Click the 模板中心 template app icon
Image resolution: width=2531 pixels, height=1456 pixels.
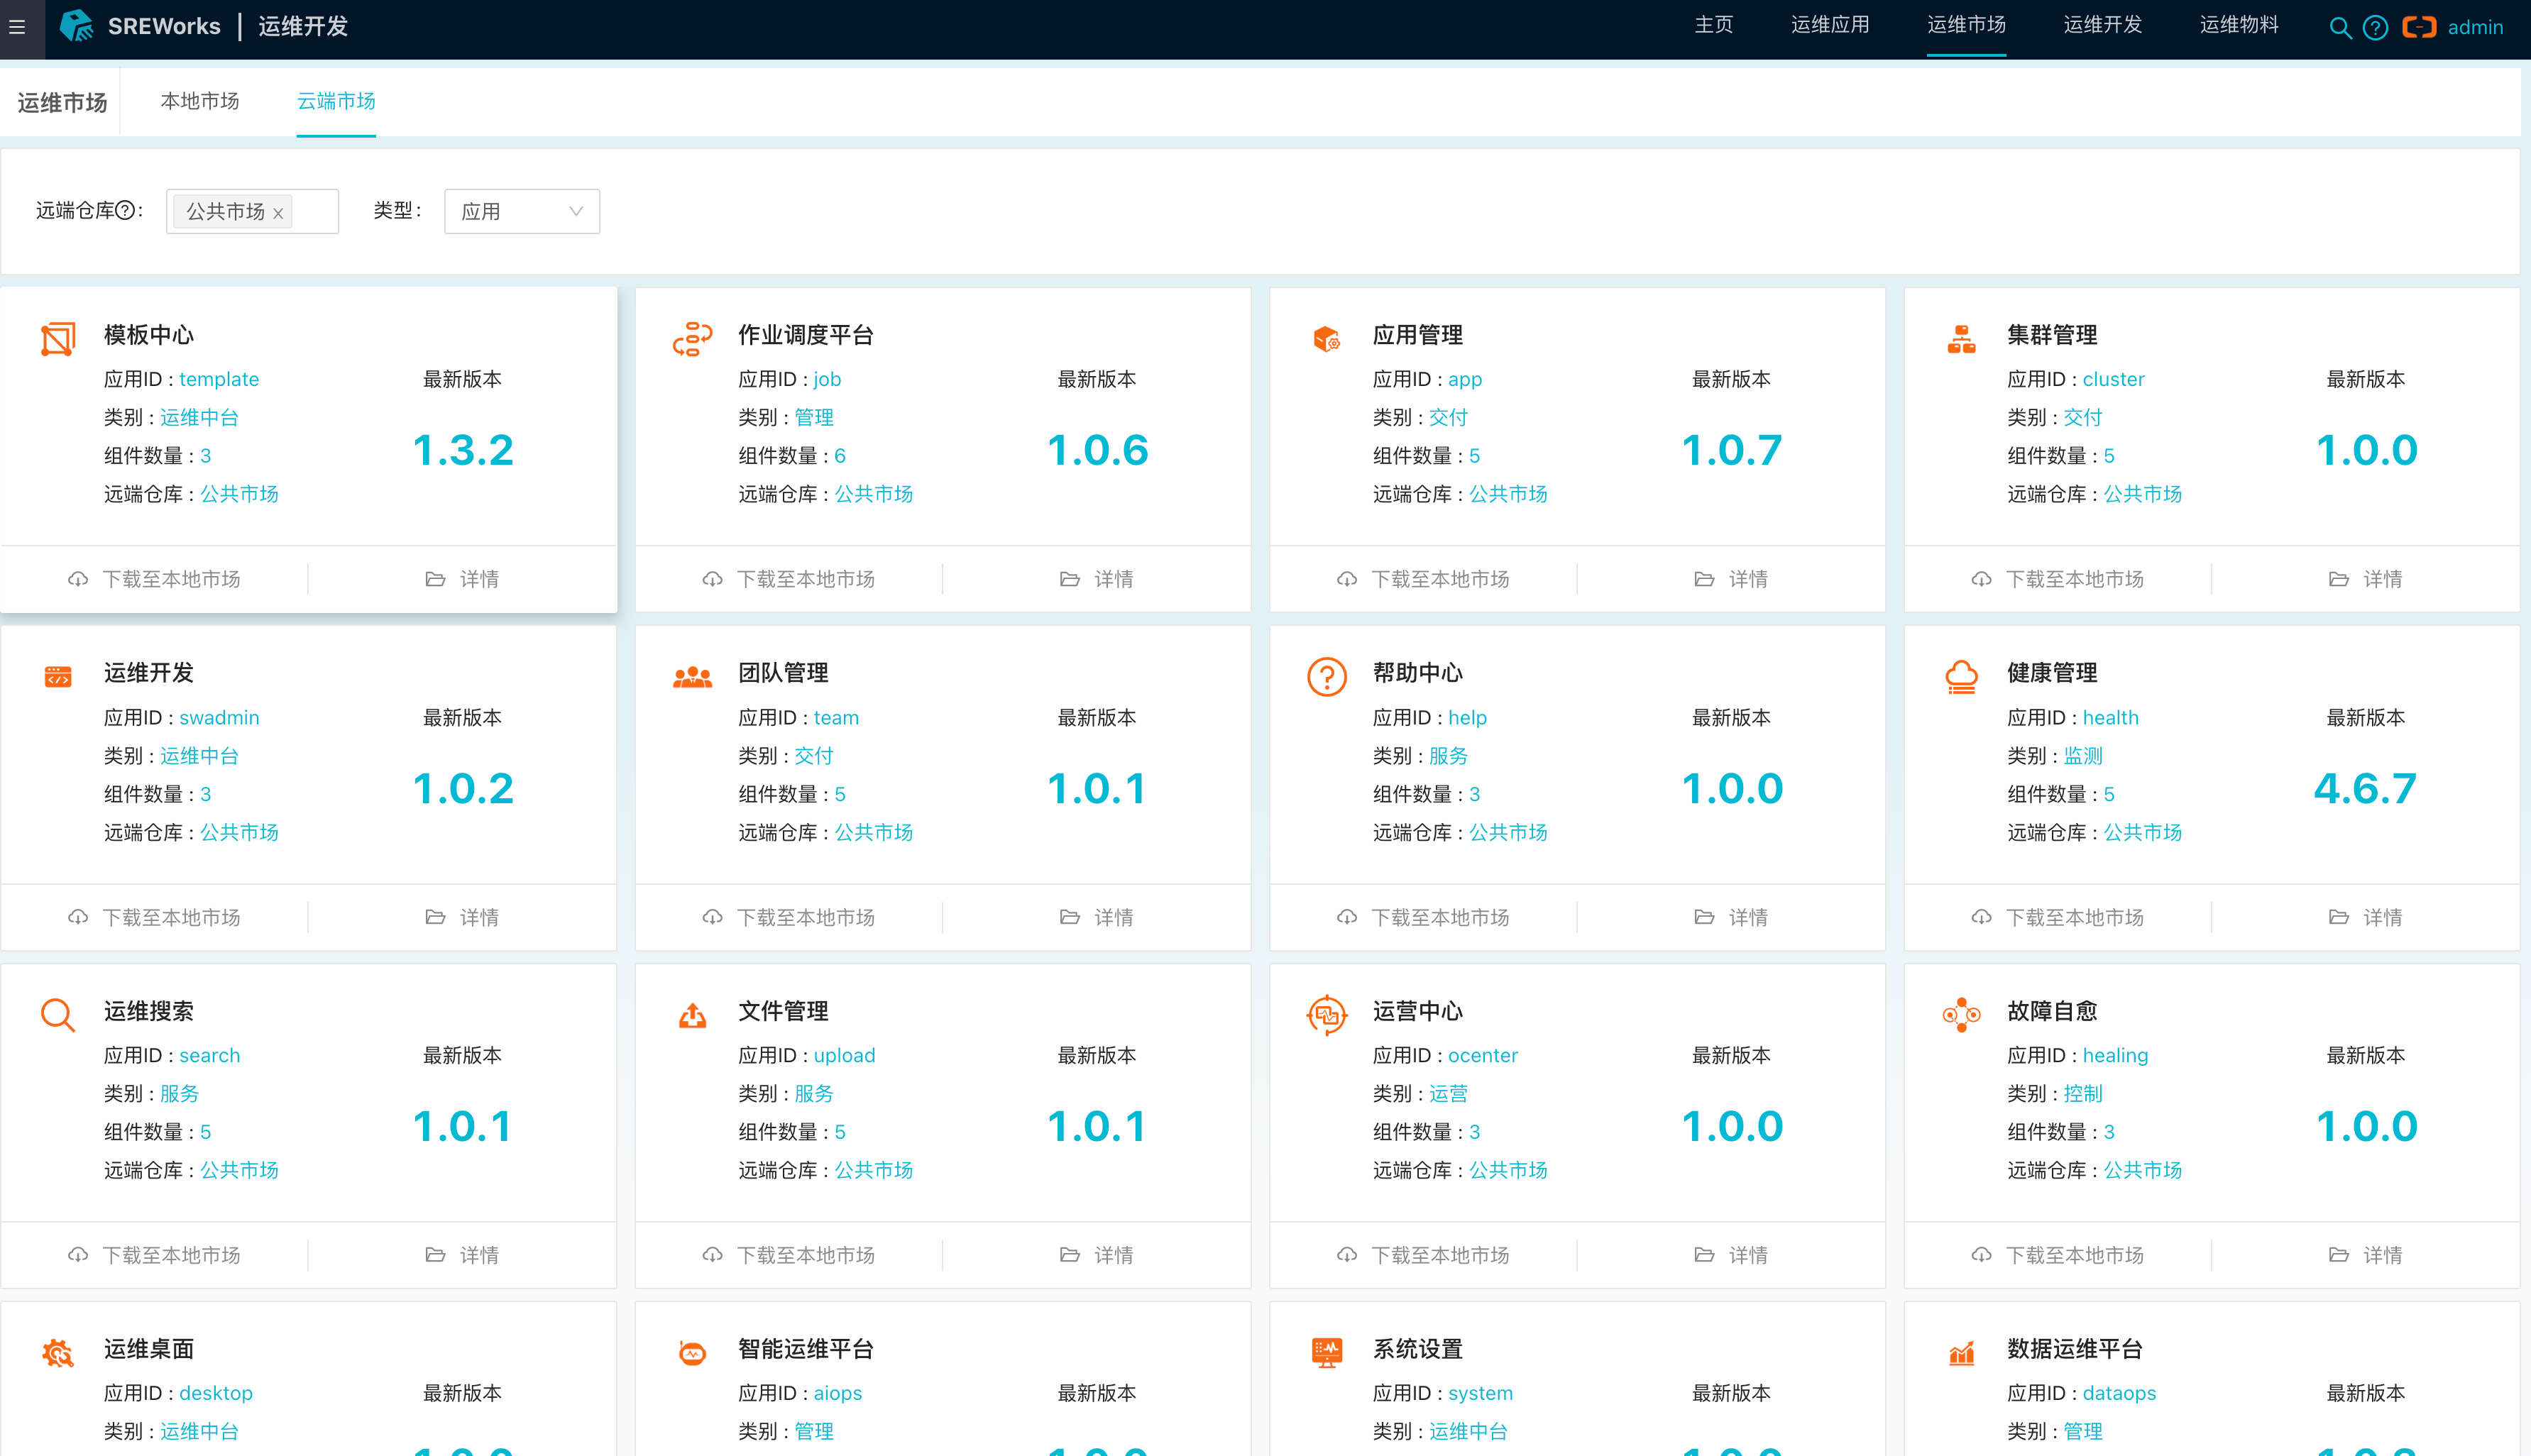[58, 339]
